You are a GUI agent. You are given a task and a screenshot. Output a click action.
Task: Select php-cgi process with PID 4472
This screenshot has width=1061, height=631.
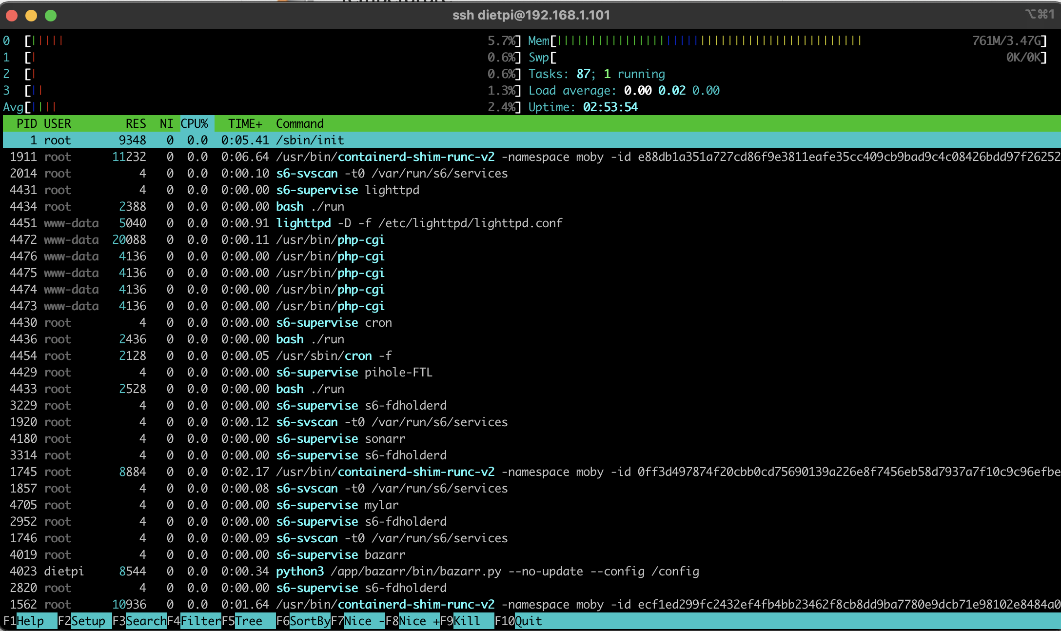click(531, 239)
